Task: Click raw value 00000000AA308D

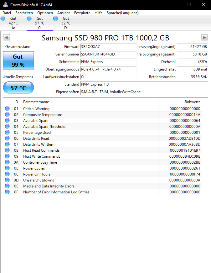Action: pyautogui.click(x=185, y=144)
